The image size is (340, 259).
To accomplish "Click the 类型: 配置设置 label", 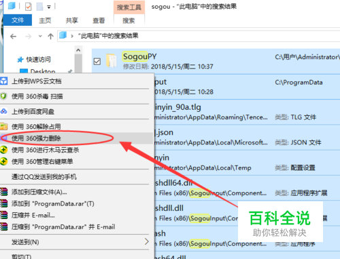I will 295,167.
